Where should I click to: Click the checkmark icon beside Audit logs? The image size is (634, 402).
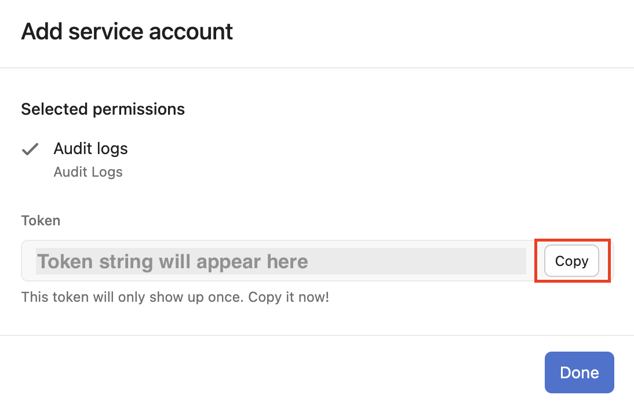pyautogui.click(x=30, y=149)
